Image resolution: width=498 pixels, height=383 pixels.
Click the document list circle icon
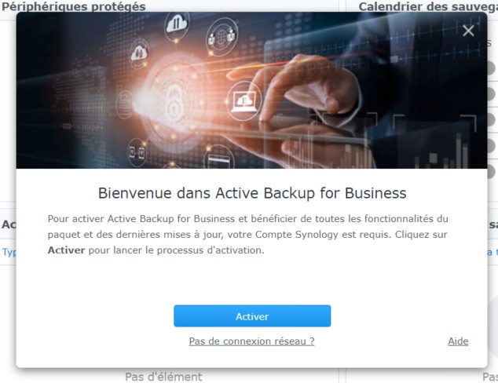124,104
